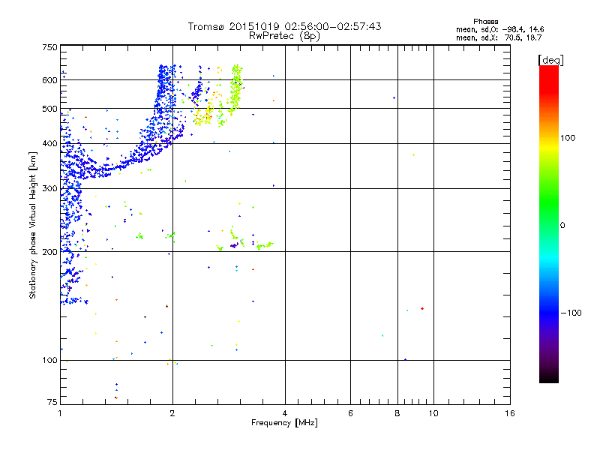Click the '0' colorbar tick label
This screenshot has width=600, height=450.
click(562, 226)
